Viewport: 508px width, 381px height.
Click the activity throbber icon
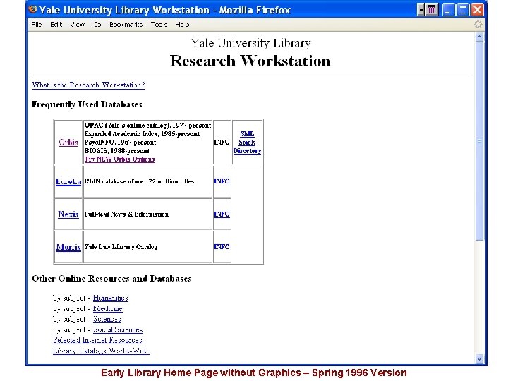coord(478,24)
